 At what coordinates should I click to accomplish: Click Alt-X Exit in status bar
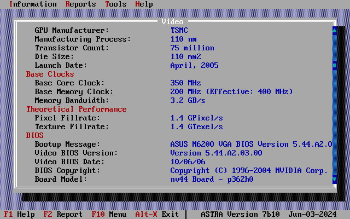[157, 214]
